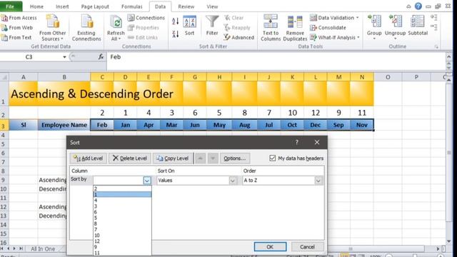
Task: Open the All In One sheet tab
Action: tap(43, 249)
